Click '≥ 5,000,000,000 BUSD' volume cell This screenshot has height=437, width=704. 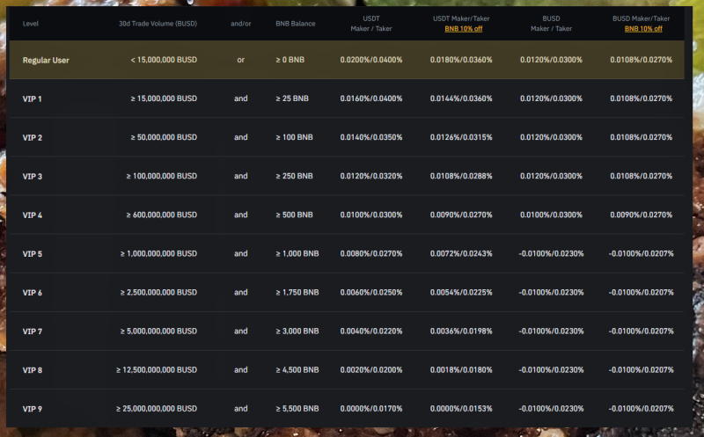click(158, 331)
